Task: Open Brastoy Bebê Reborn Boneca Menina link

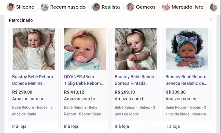Action: 33,80
